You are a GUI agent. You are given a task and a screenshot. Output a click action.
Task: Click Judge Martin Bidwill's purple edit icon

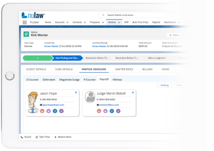pyautogui.click(x=118, y=111)
